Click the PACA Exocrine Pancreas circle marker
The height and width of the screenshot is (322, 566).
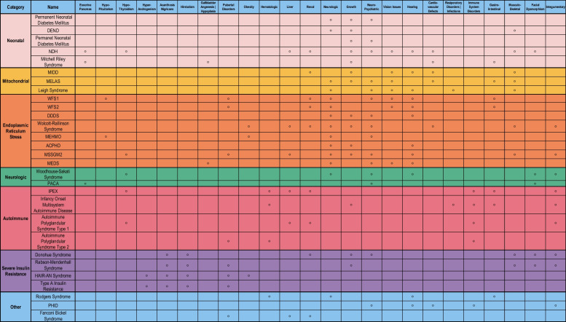[x=85, y=184]
